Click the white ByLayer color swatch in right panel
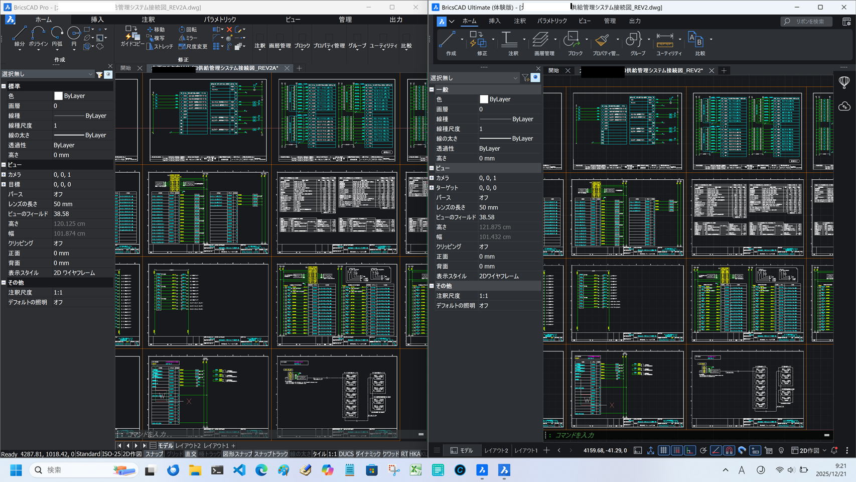Image resolution: width=856 pixels, height=482 pixels. (484, 99)
